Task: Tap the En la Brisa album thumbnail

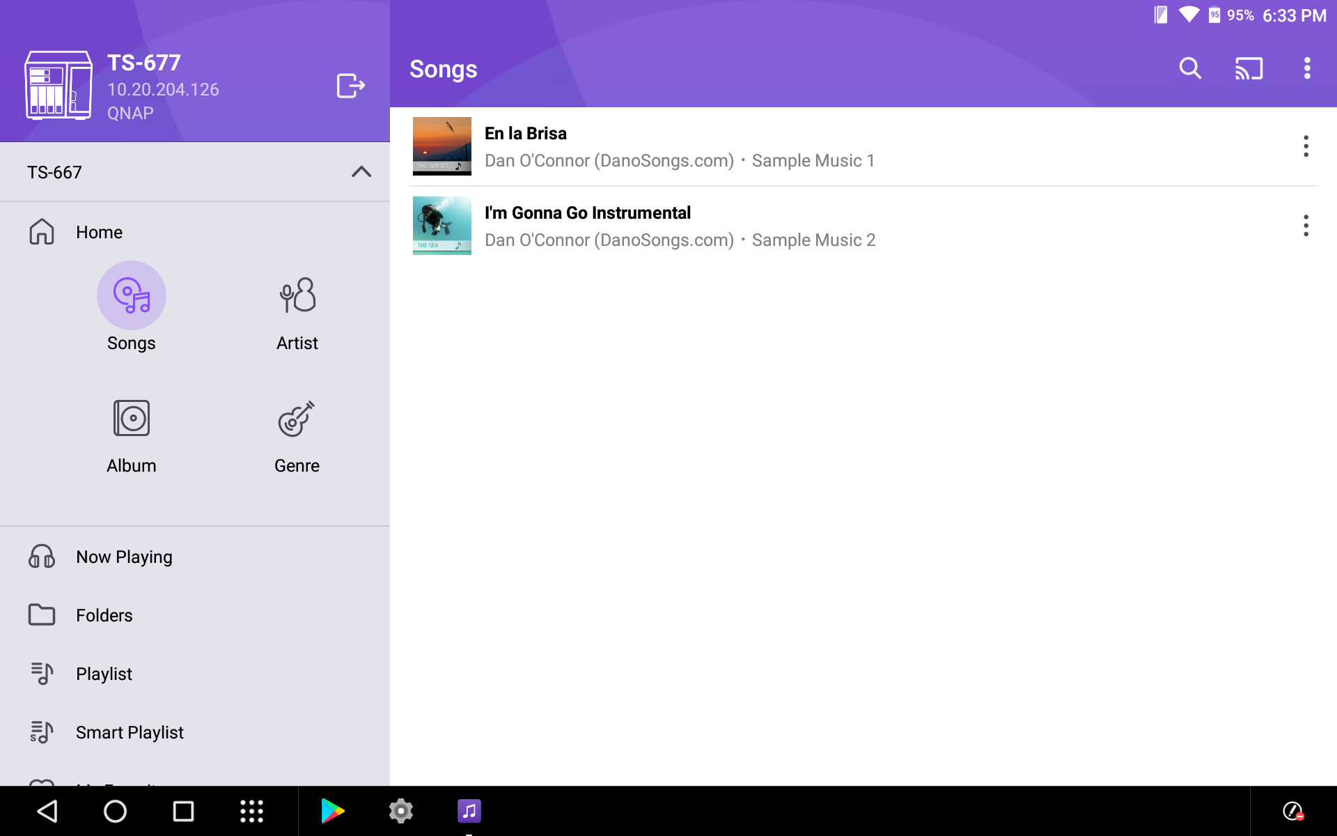Action: pos(442,146)
